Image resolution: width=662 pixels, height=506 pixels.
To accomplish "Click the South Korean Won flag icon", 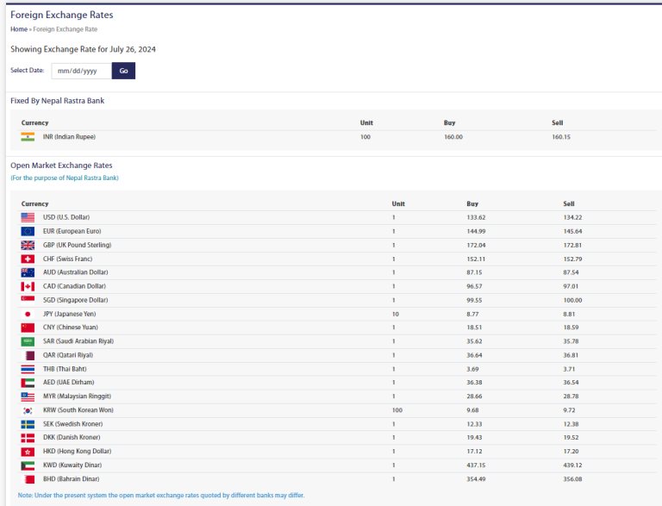I will pos(28,410).
